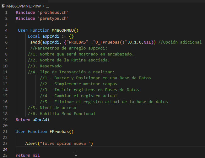
Task: Click the '//Opción adicional' comment
Action: point(180,42)
